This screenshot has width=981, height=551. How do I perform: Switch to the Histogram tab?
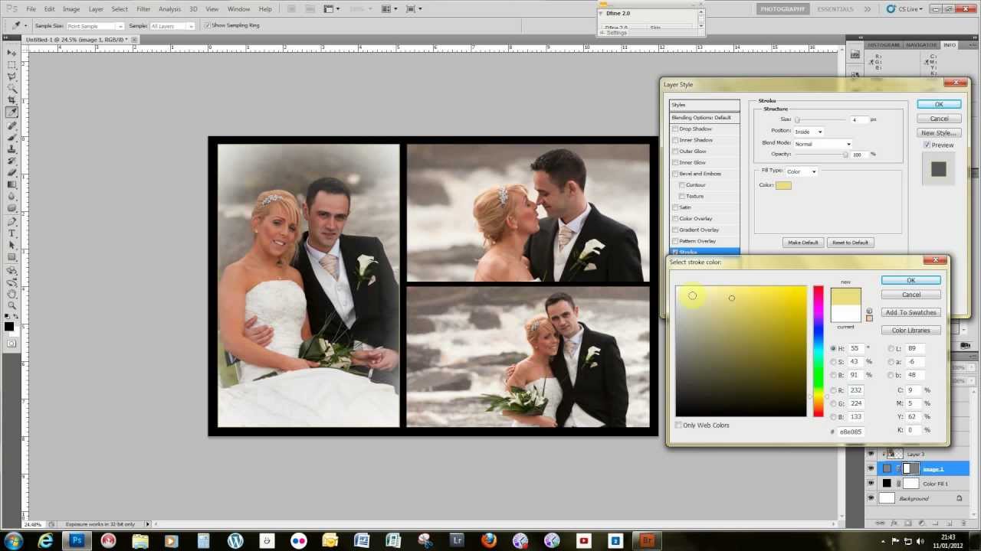tap(884, 45)
